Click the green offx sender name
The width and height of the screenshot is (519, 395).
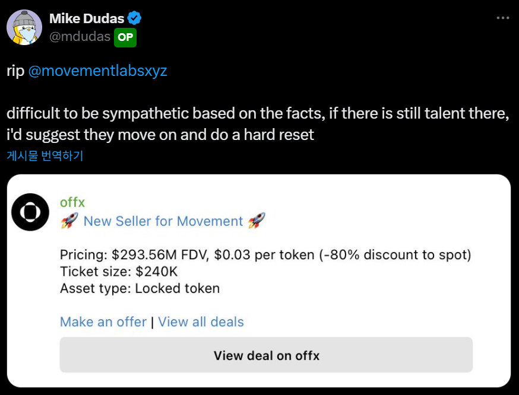(72, 202)
